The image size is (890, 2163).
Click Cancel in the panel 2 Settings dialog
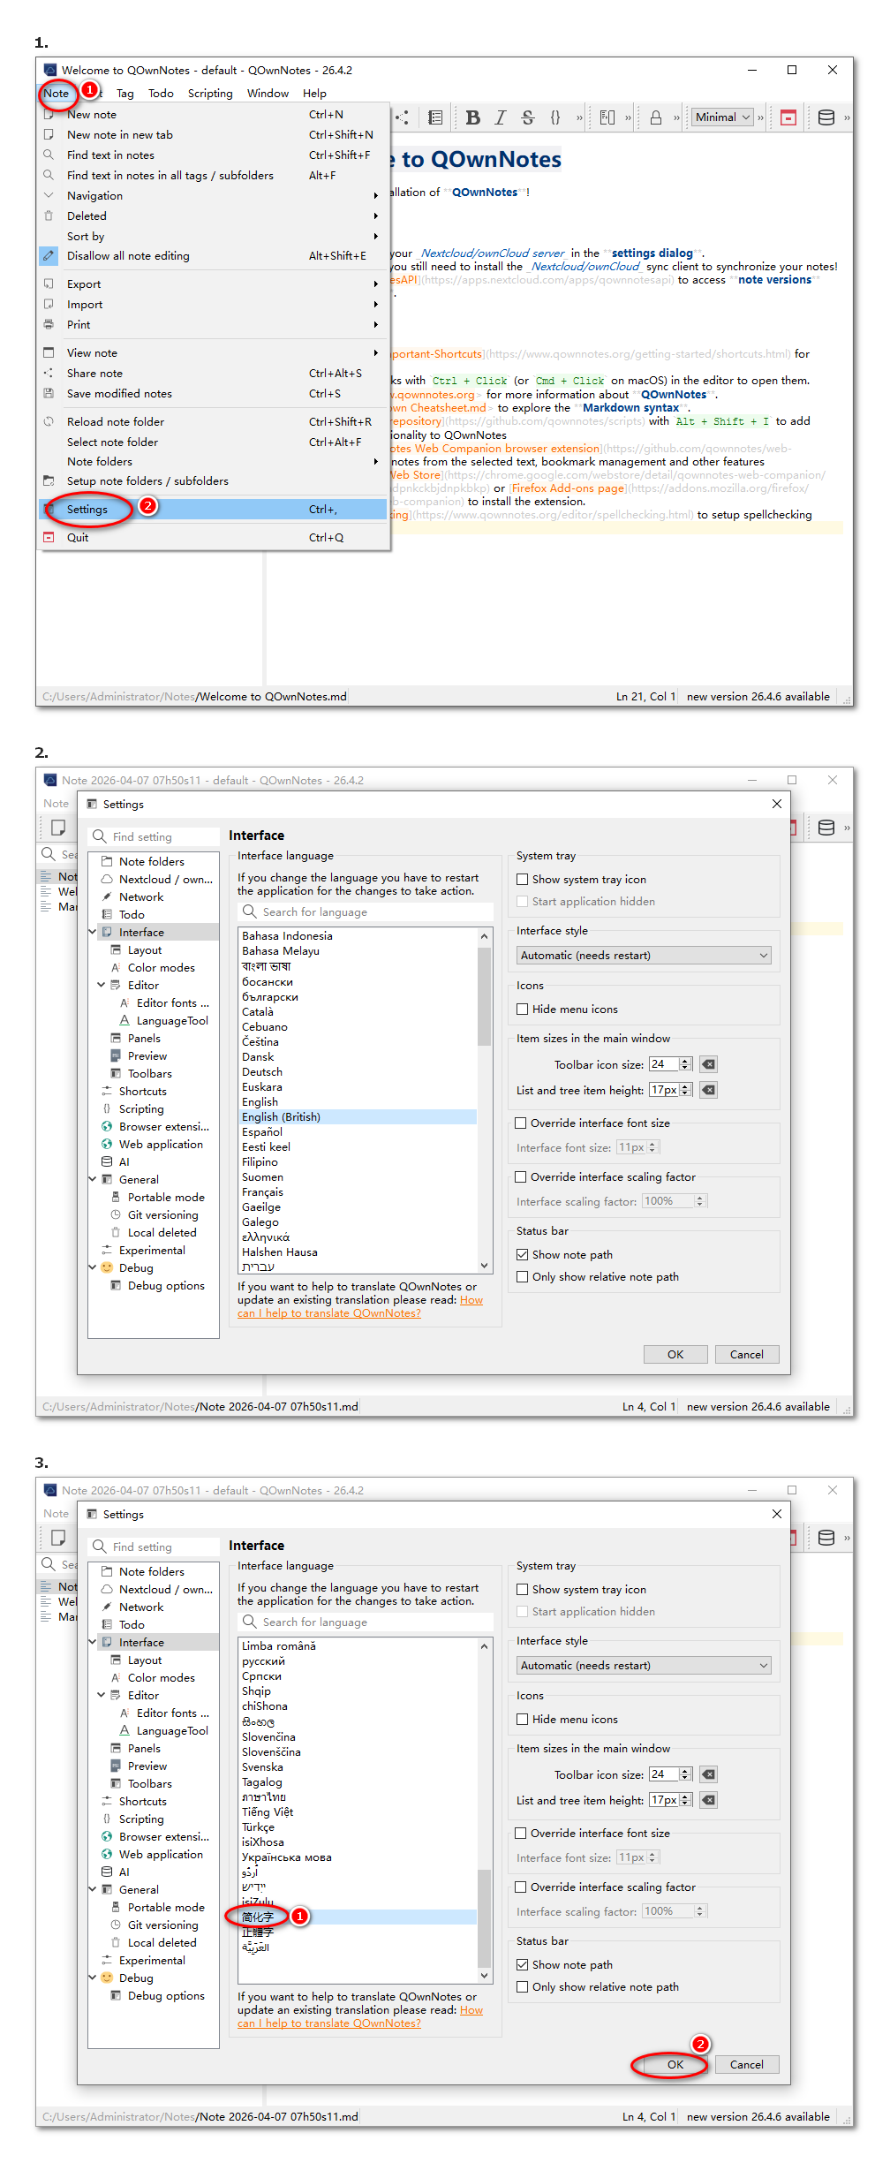747,1354
